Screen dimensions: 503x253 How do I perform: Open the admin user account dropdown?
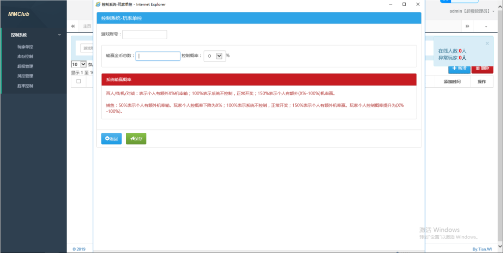[x=472, y=11]
